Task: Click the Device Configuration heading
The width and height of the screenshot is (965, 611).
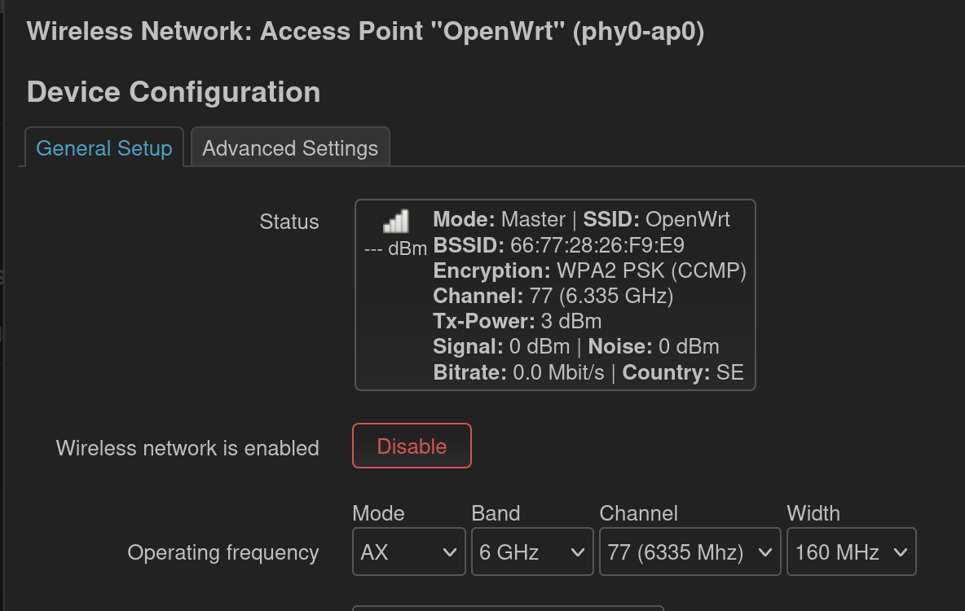Action: [174, 92]
